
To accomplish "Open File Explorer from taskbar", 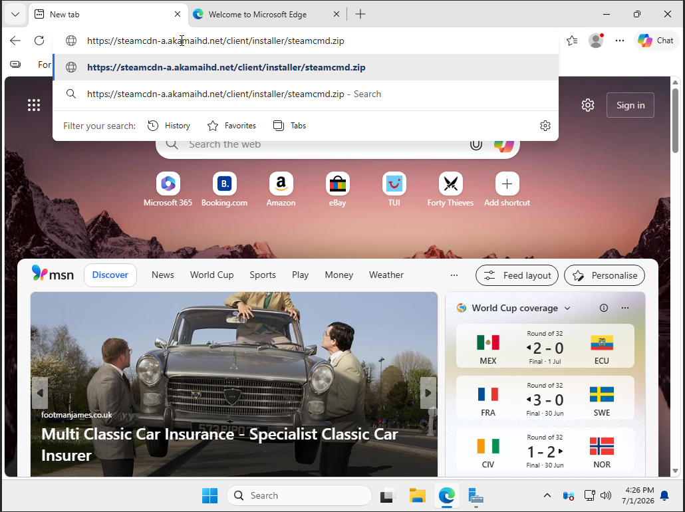I will tap(417, 495).
